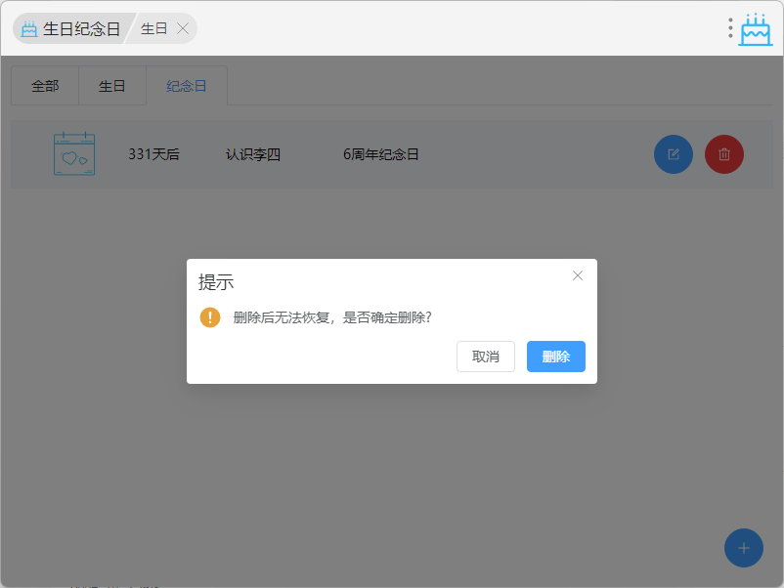This screenshot has height=588, width=784.
Task: Edit the 认识李四 anniversary entry
Action: [673, 154]
